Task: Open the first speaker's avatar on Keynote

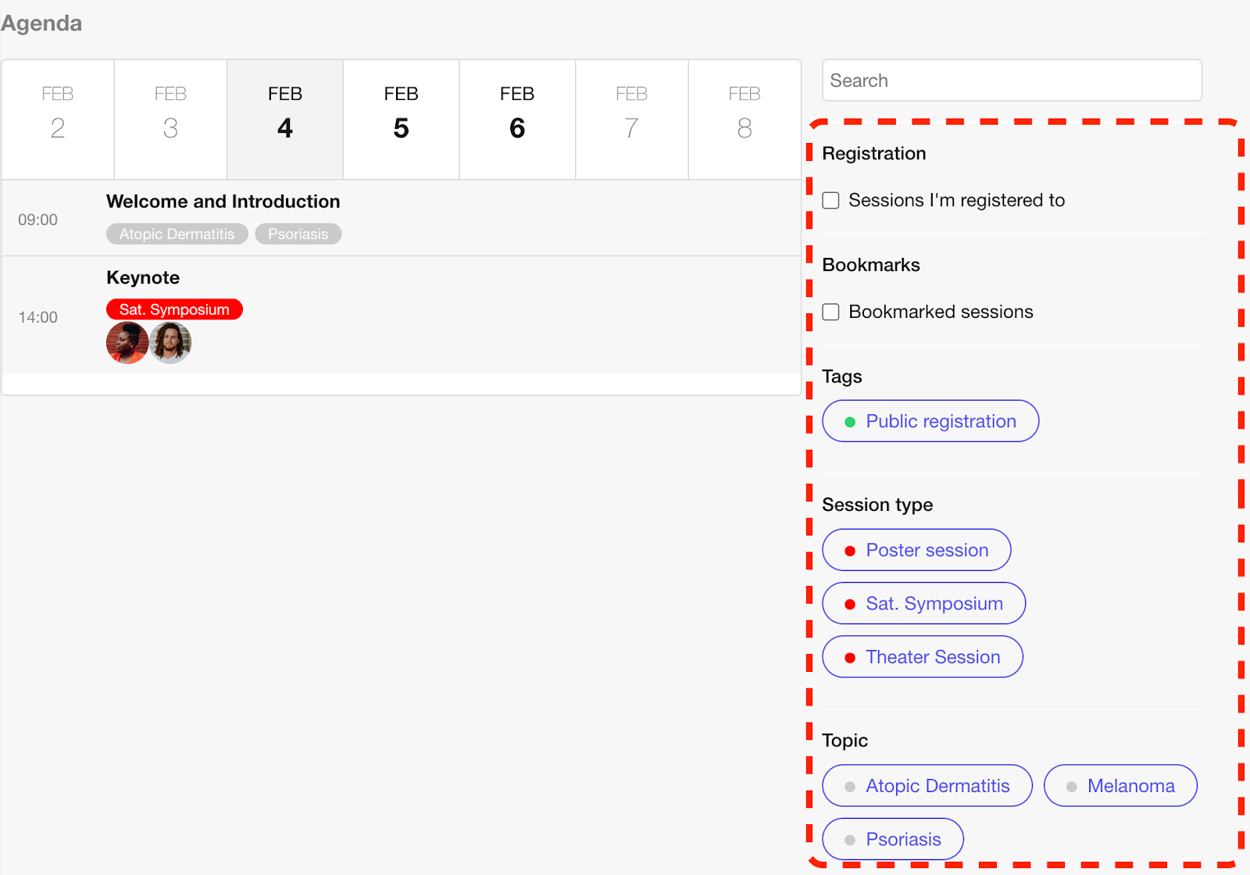Action: pyautogui.click(x=127, y=343)
